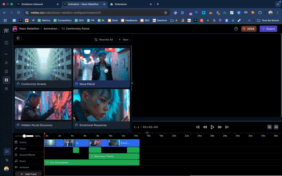Image resolution: width=282 pixels, height=176 pixels.
Task: Toggle the captions panel icon beside zoom
Action: click(x=276, y=127)
